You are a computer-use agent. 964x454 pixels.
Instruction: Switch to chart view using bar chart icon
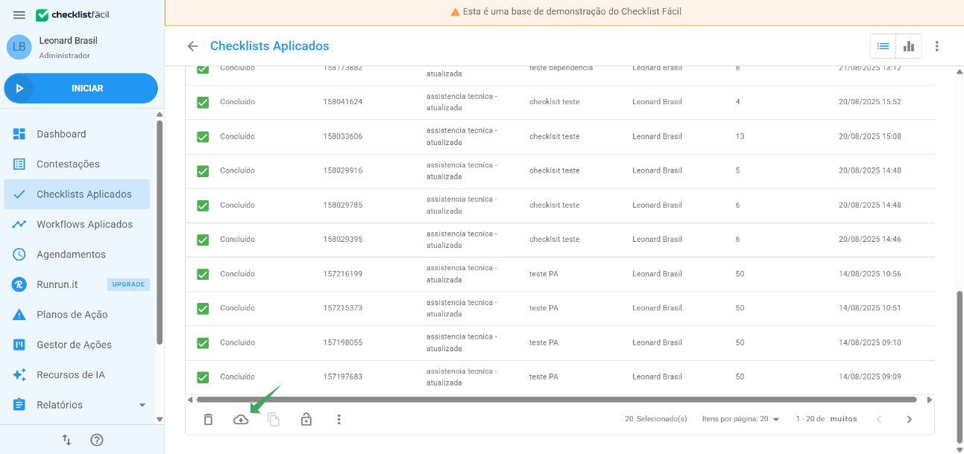908,45
